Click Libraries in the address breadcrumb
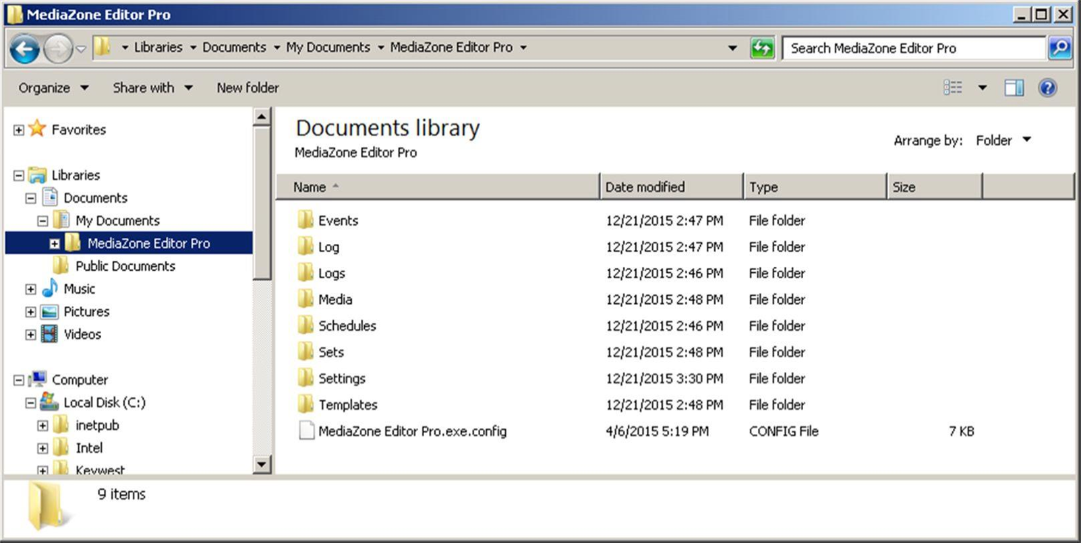Image resolution: width=1081 pixels, height=543 pixels. (x=158, y=47)
